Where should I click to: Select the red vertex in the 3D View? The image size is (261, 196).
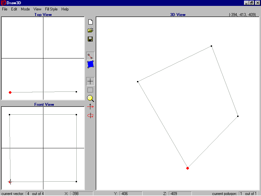[x=188, y=168]
